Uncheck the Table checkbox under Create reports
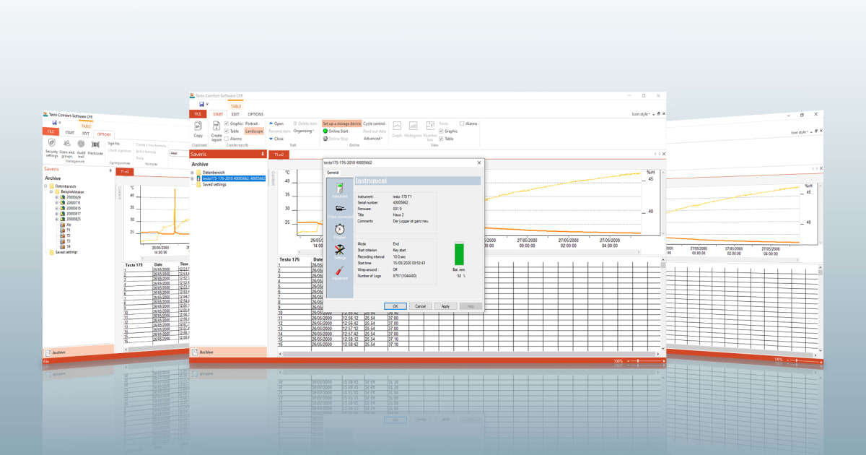Viewport: 866px width, 455px height. [227, 131]
